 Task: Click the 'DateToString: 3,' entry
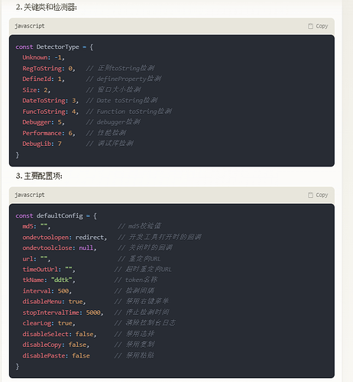click(50, 101)
